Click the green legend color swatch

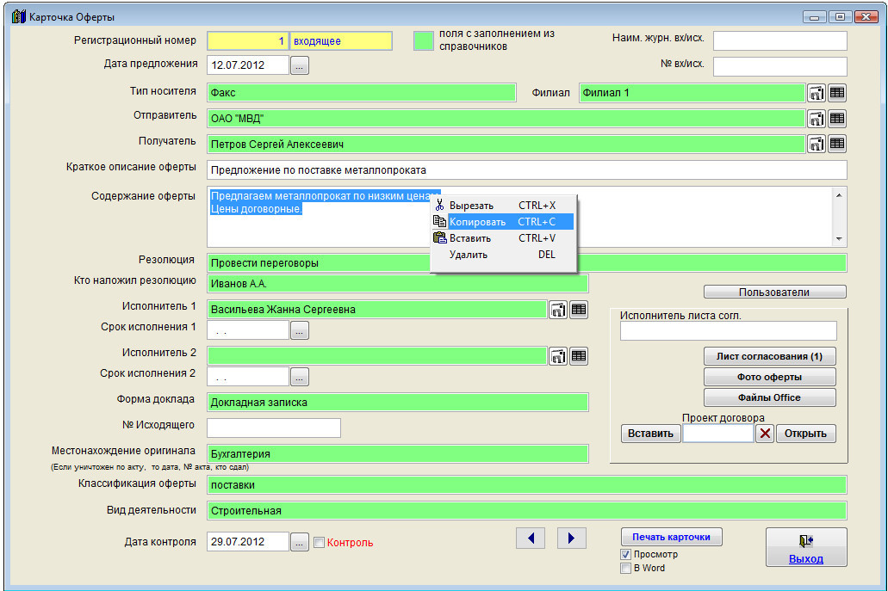coord(423,40)
